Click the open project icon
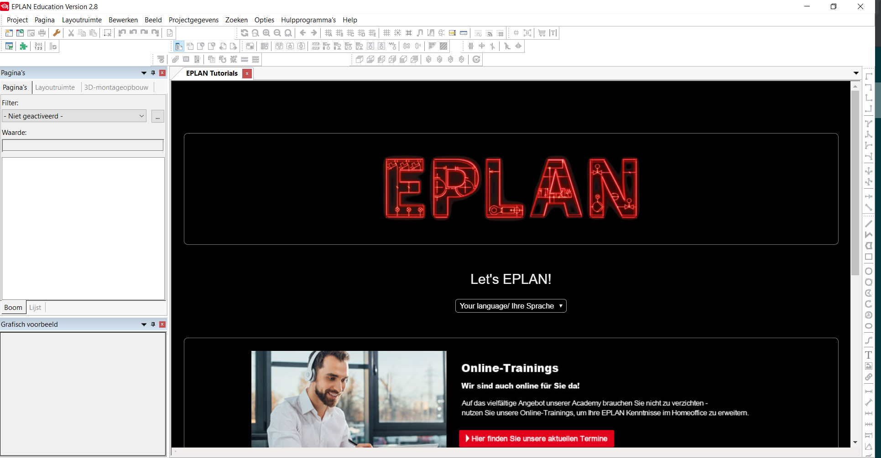Screen dimensions: 881x458 click(x=20, y=33)
